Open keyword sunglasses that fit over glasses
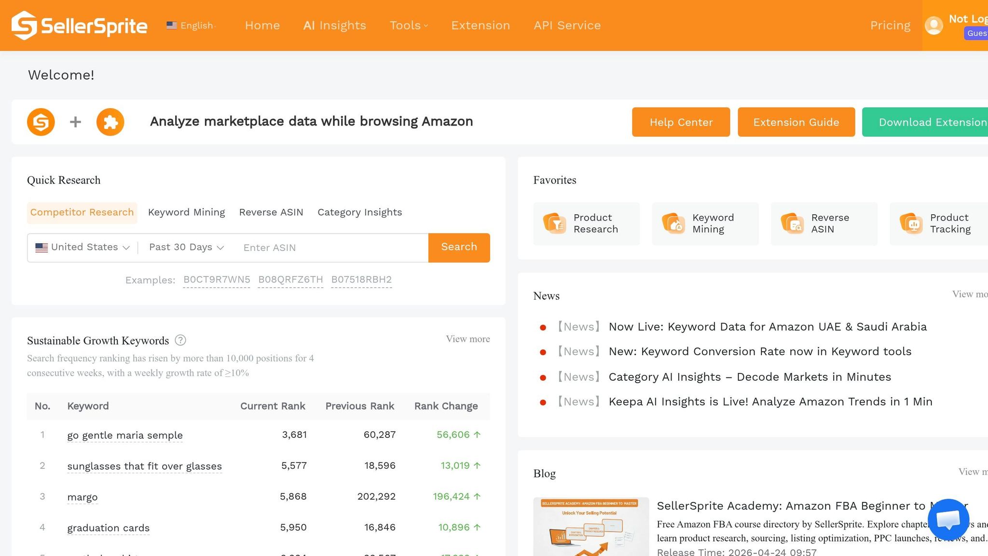988x556 pixels. pos(145,466)
